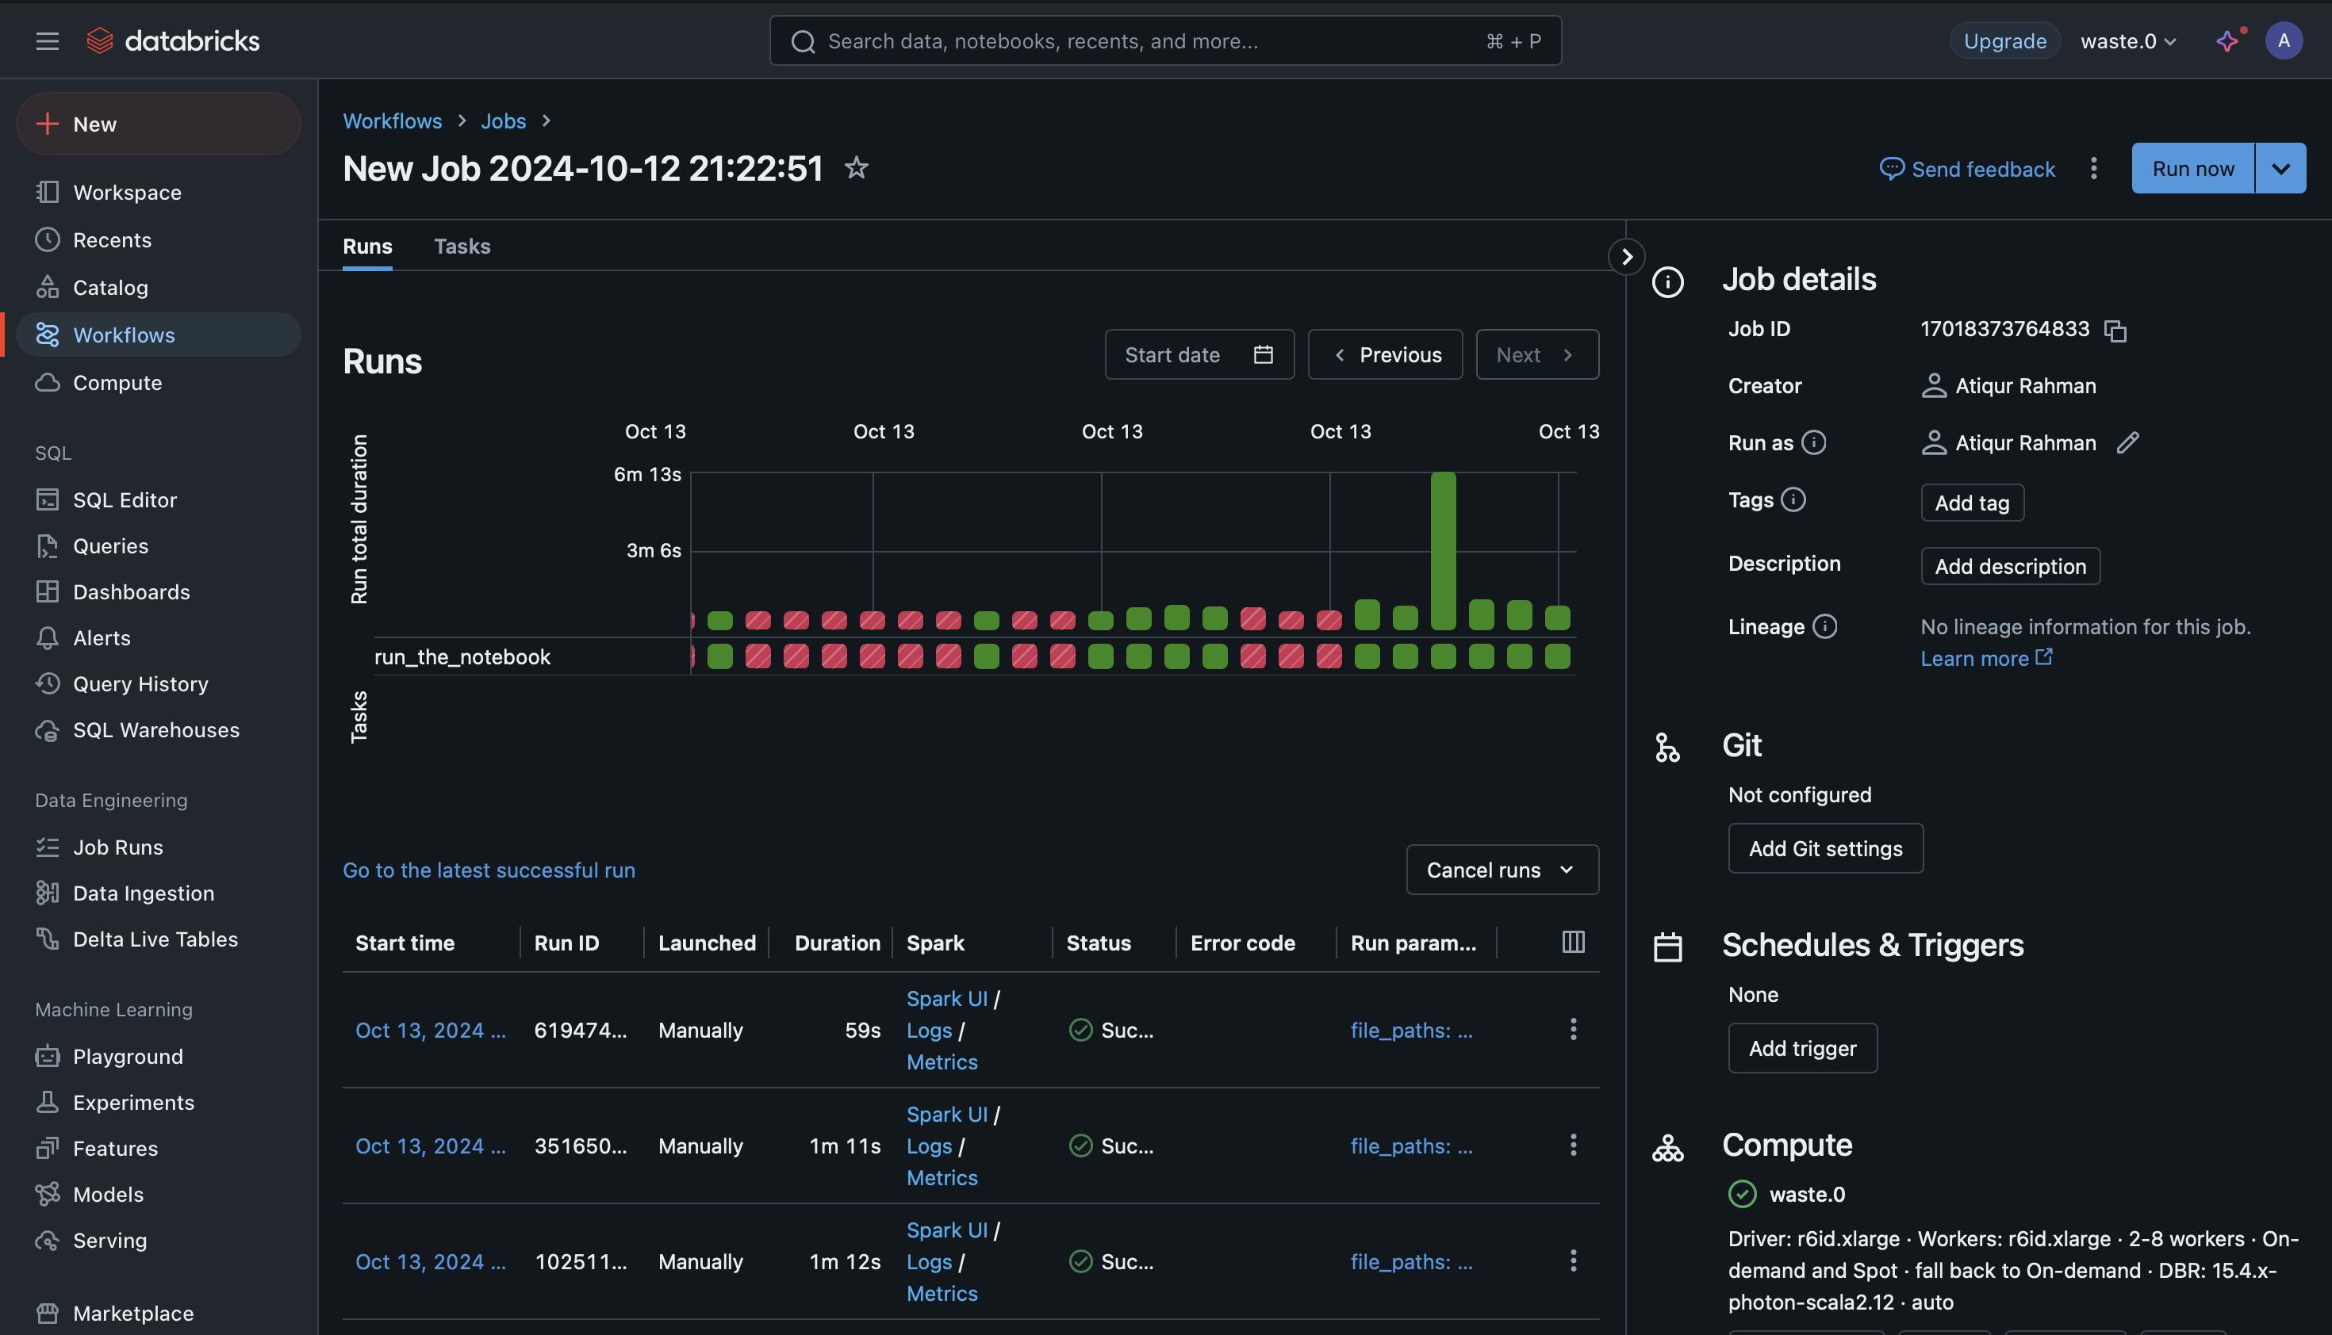Show Tags info tooltip

[1793, 499]
